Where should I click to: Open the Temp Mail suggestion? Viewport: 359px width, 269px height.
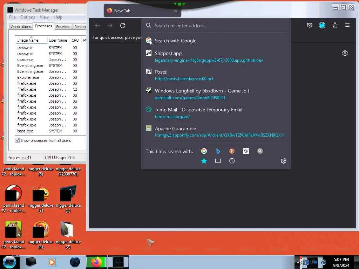click(216, 113)
